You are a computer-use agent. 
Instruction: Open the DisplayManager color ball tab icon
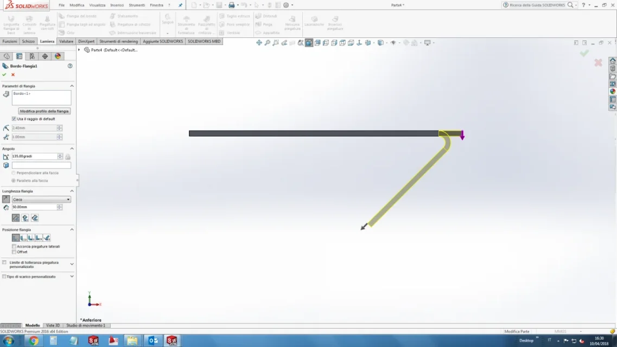pos(58,56)
